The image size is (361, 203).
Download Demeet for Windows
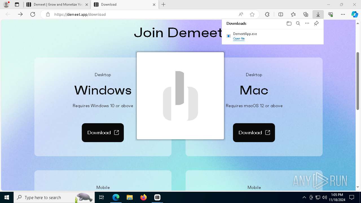coord(103,133)
